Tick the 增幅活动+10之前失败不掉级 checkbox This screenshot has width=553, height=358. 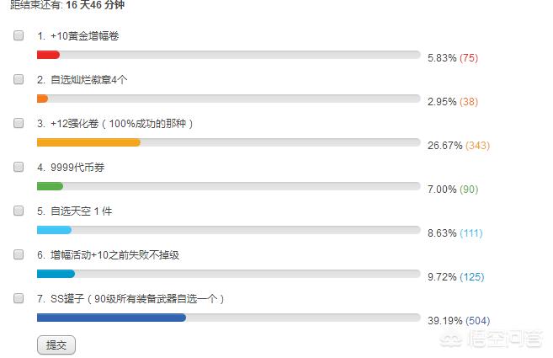(x=19, y=254)
